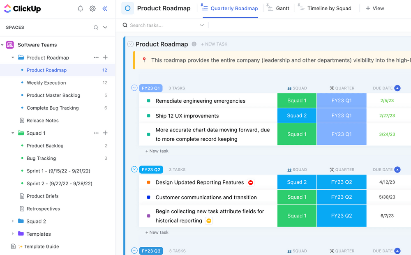Open the notifications bell

tap(81, 9)
